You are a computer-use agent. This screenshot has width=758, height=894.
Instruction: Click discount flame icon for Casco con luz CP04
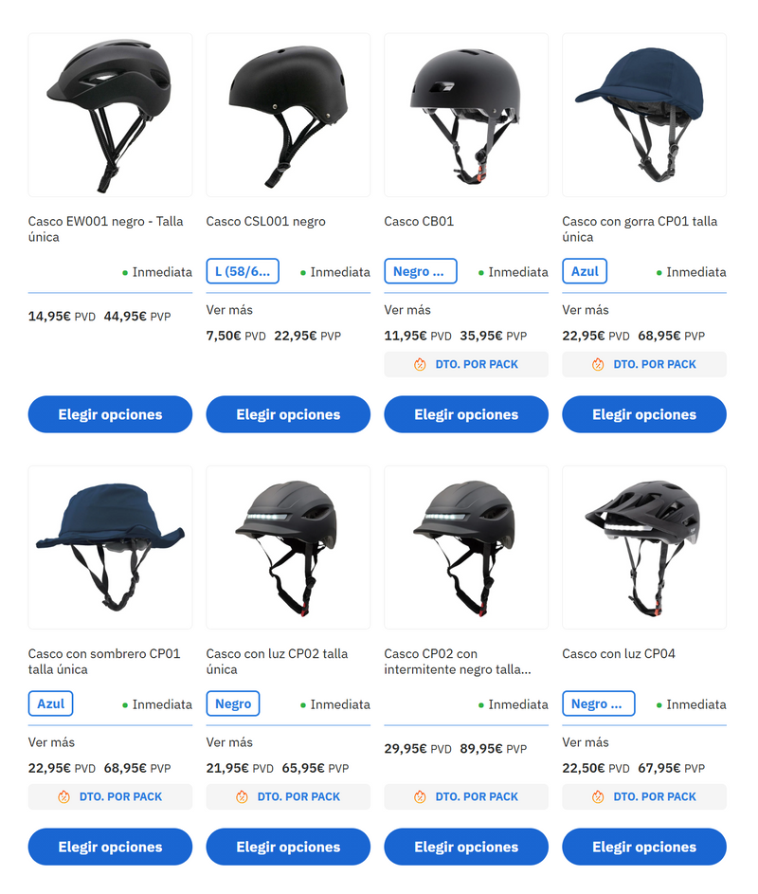tap(597, 797)
